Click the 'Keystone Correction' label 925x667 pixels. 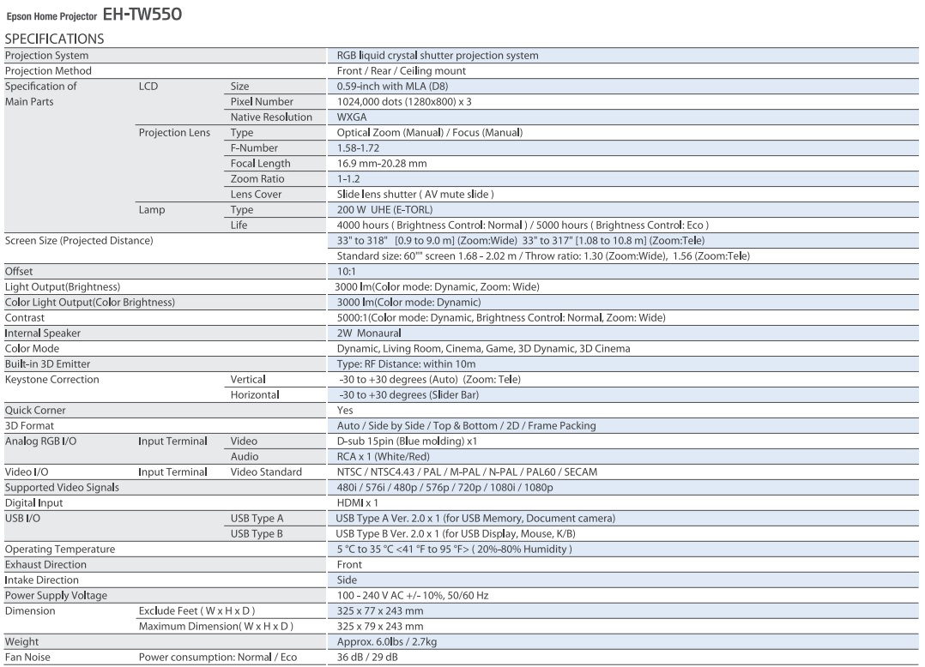[51, 380]
